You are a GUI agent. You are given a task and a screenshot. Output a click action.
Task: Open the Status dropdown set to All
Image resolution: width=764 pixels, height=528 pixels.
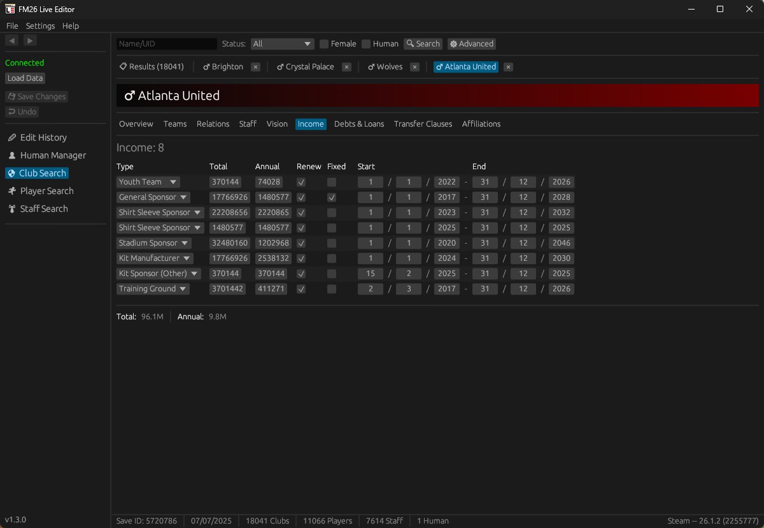coord(283,44)
